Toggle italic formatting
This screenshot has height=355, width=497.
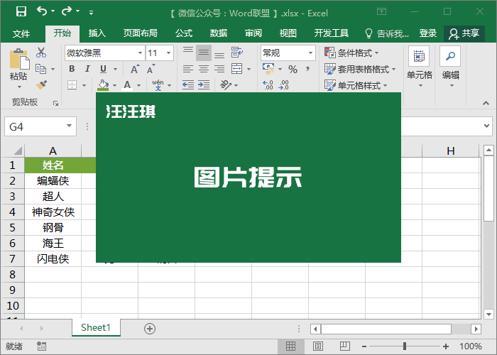coord(87,69)
